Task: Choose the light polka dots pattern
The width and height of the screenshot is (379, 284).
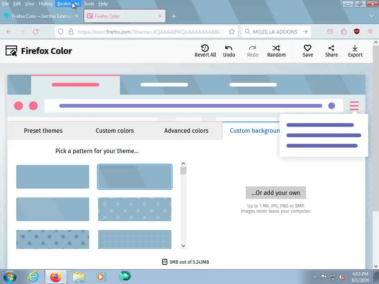Action: [135, 209]
